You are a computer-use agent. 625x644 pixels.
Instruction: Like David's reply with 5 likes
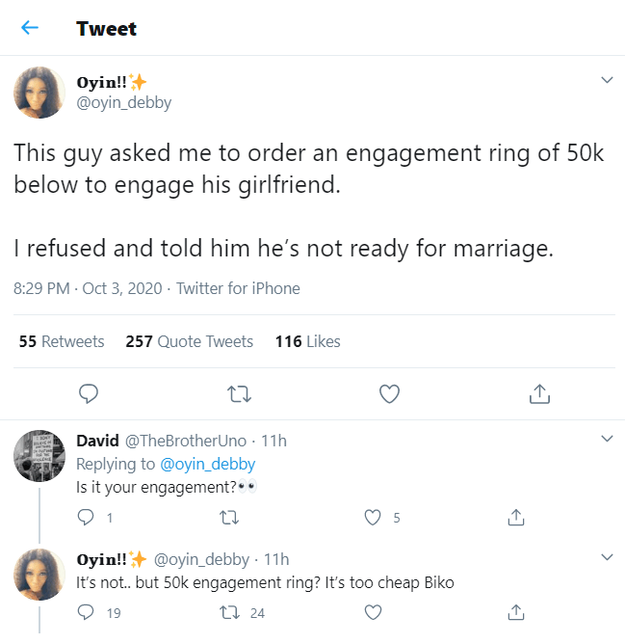coord(373,518)
